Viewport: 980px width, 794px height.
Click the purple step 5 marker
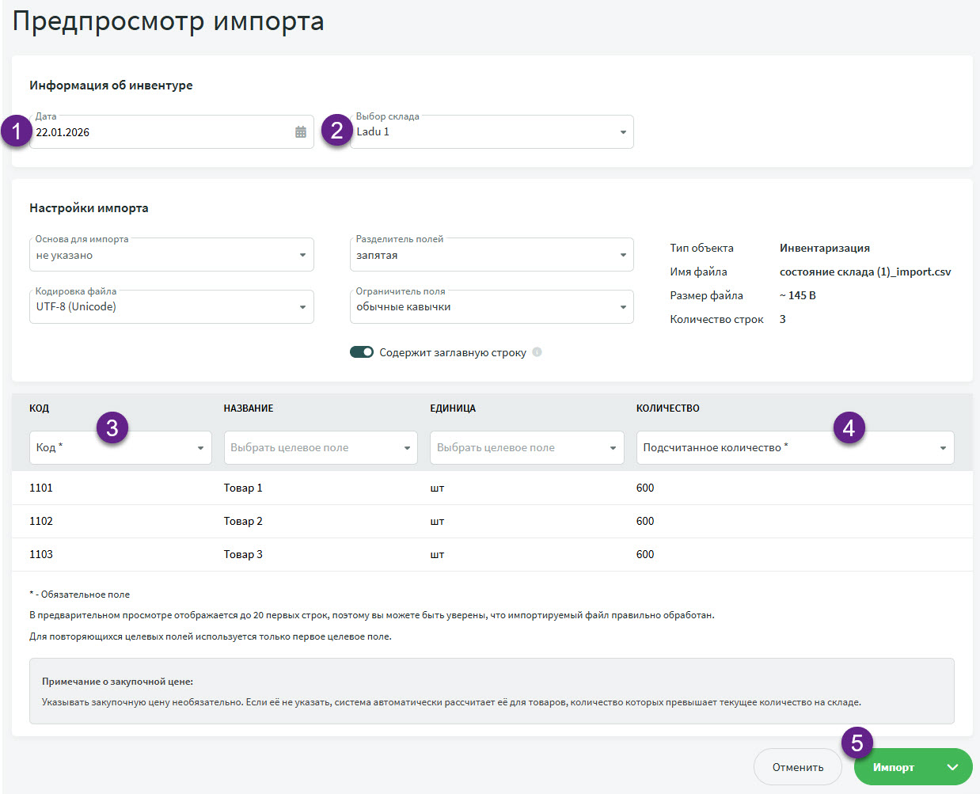pos(857,743)
